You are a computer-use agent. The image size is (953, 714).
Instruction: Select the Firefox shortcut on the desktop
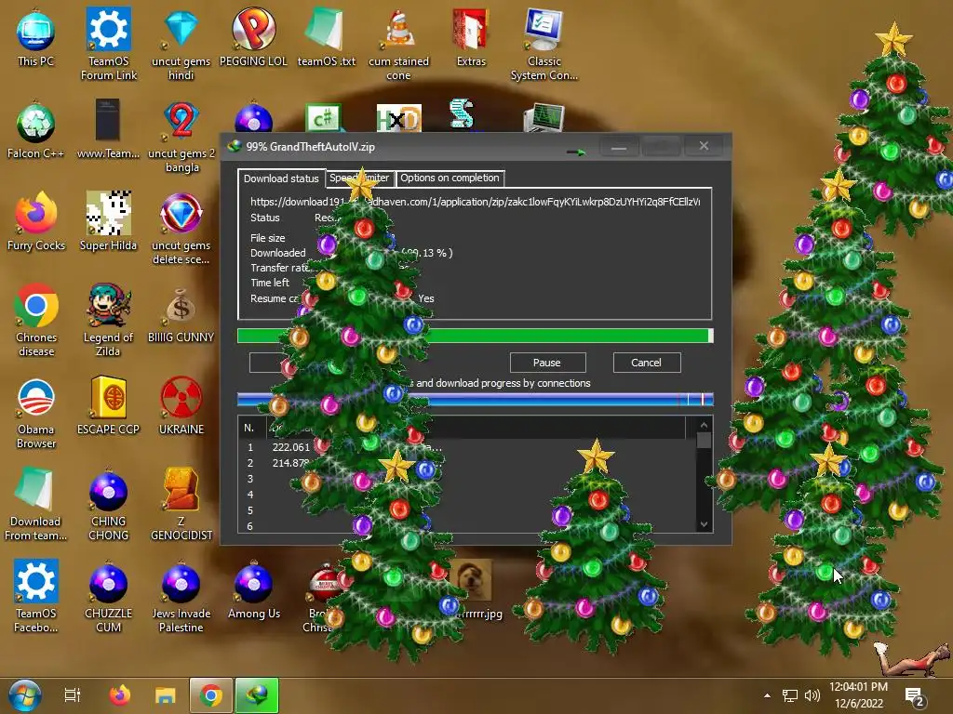pyautogui.click(x=36, y=221)
